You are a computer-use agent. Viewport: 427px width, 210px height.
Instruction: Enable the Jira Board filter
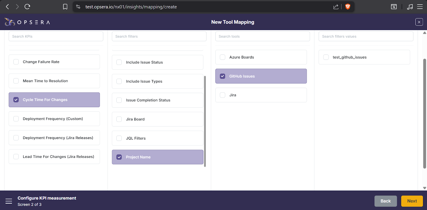[x=119, y=119]
